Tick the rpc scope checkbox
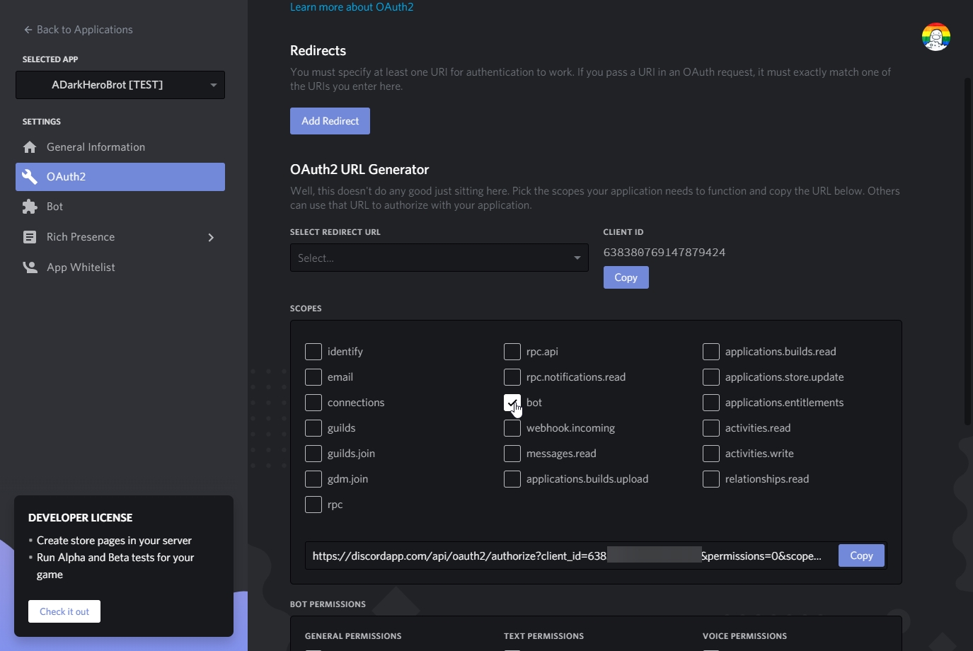973x651 pixels. [x=313, y=505]
